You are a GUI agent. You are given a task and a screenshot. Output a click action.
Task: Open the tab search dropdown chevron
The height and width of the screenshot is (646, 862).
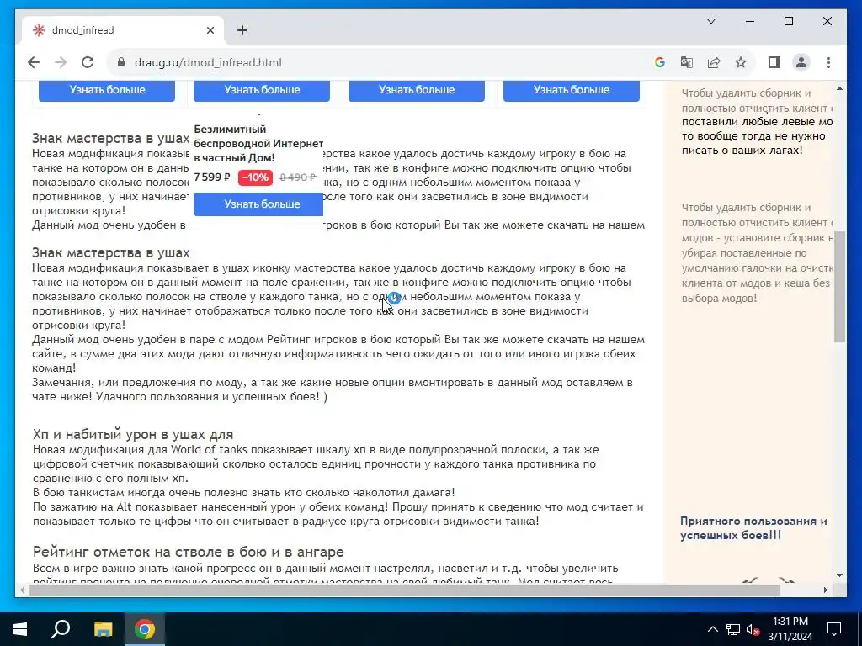click(710, 21)
